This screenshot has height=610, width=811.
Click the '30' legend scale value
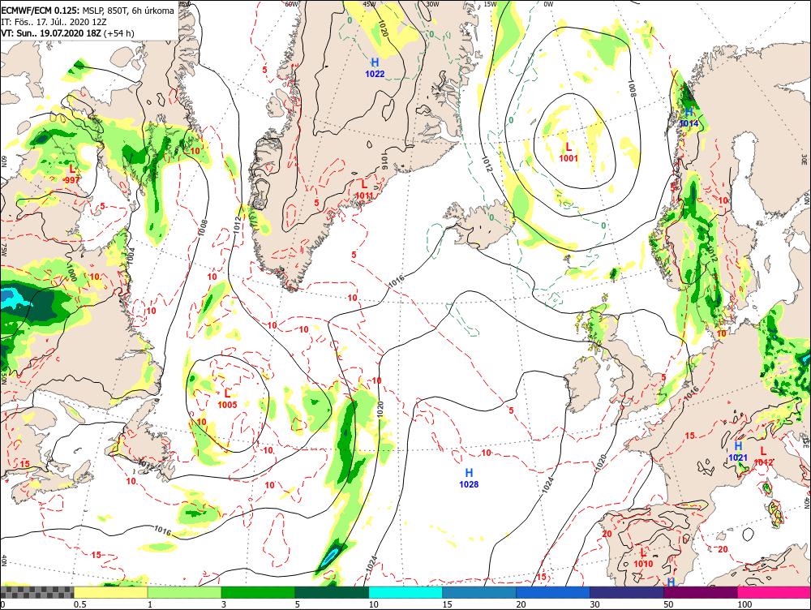coord(594,604)
